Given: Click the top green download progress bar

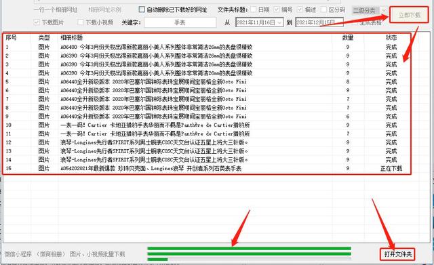Looking at the screenshot, I should click(x=249, y=249).
